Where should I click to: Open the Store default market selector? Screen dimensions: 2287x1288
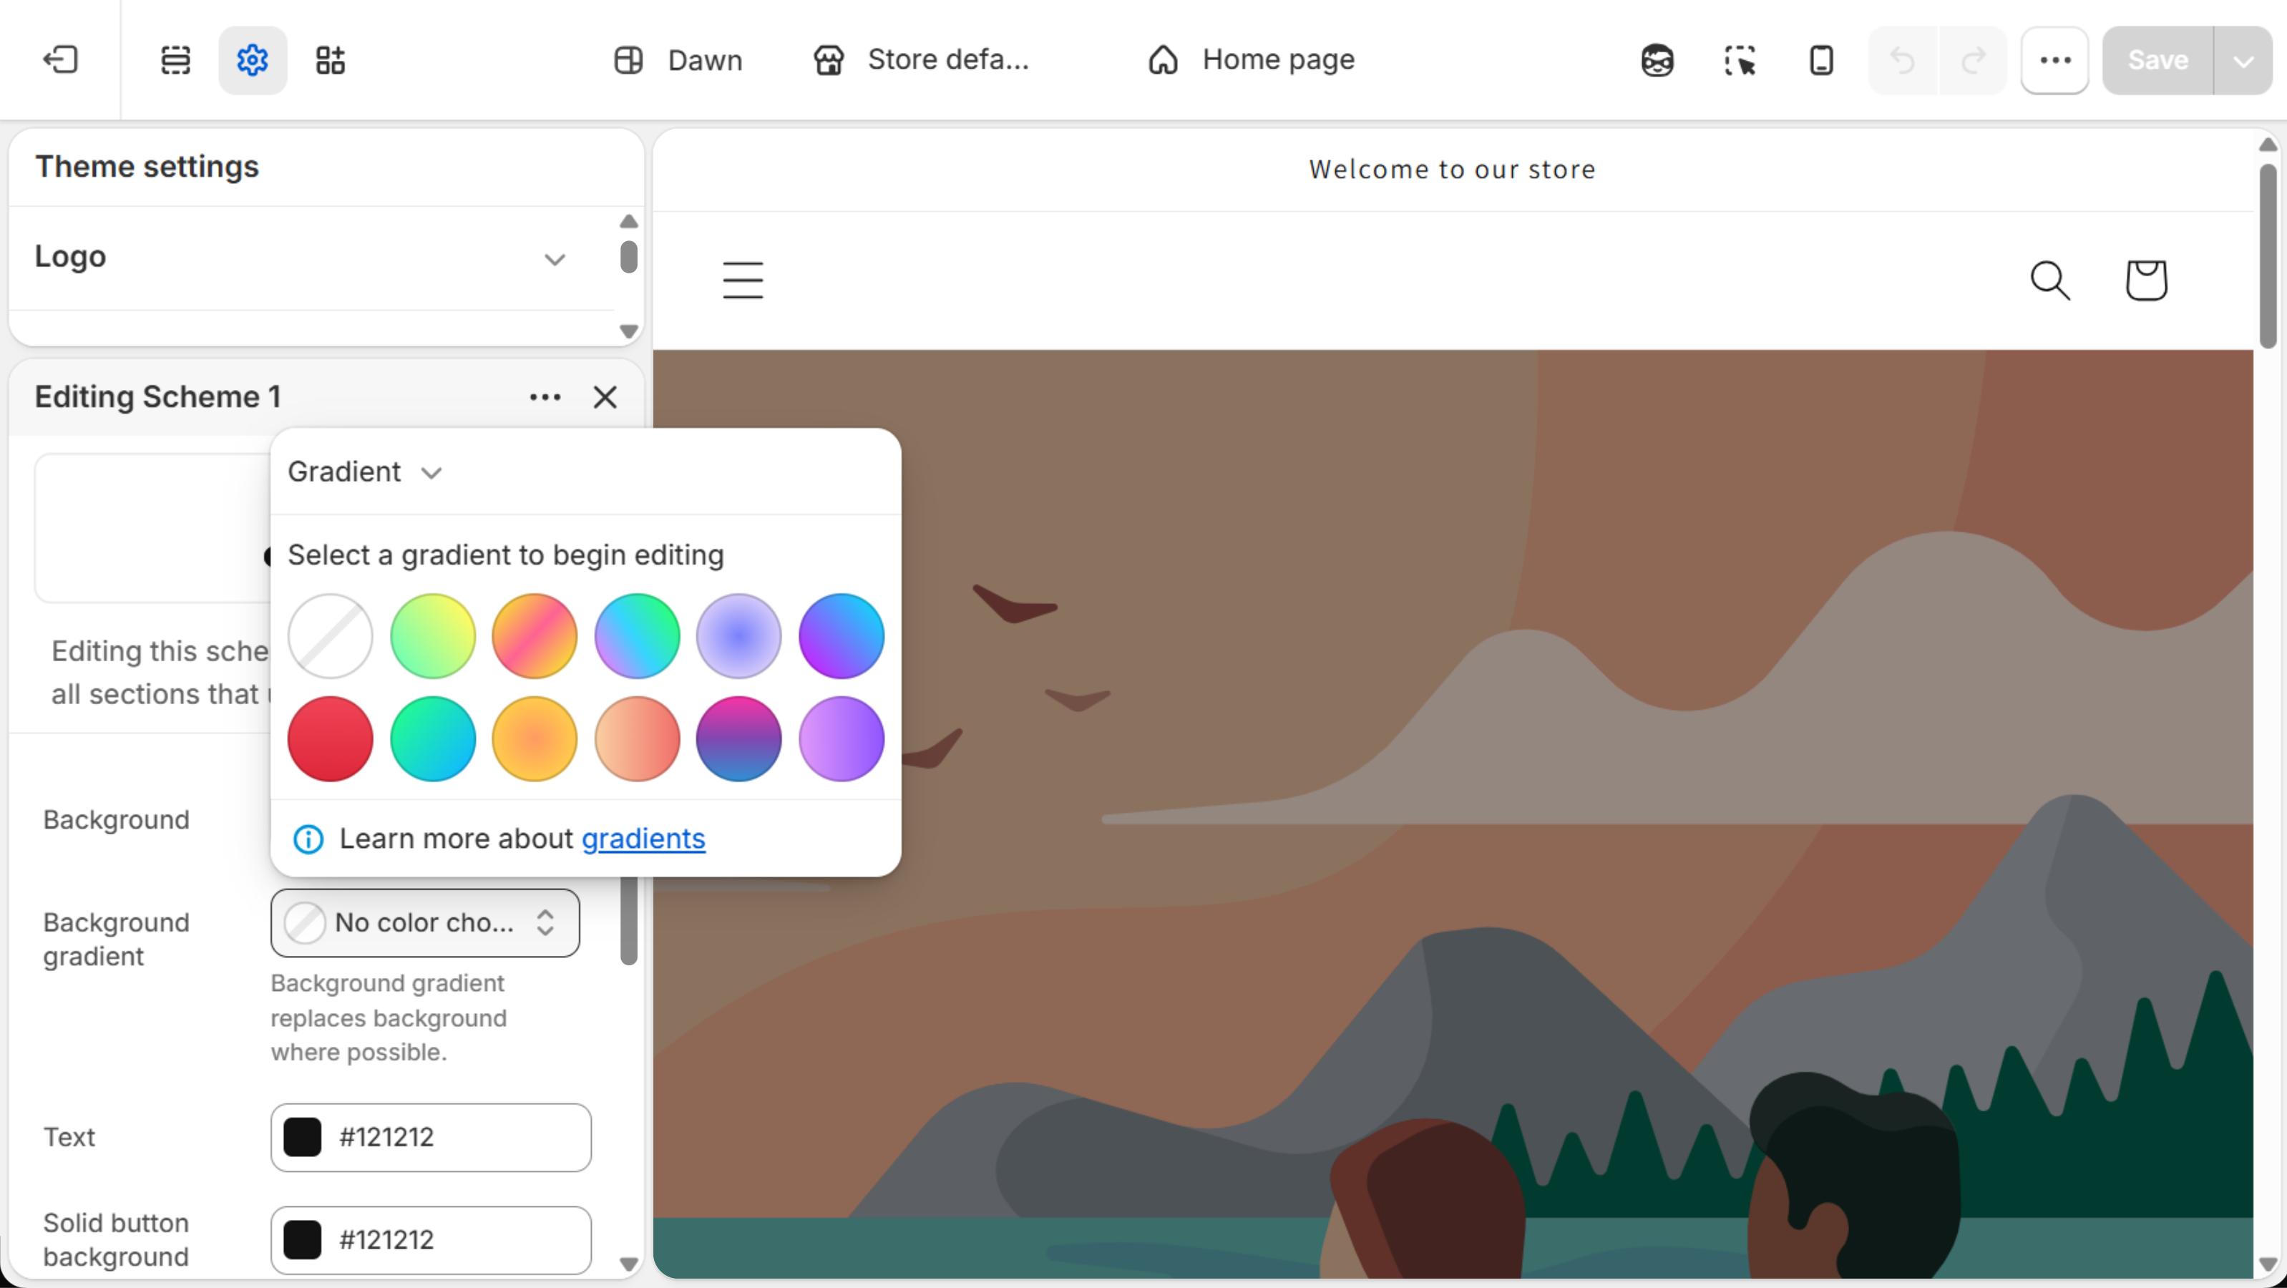click(x=921, y=59)
